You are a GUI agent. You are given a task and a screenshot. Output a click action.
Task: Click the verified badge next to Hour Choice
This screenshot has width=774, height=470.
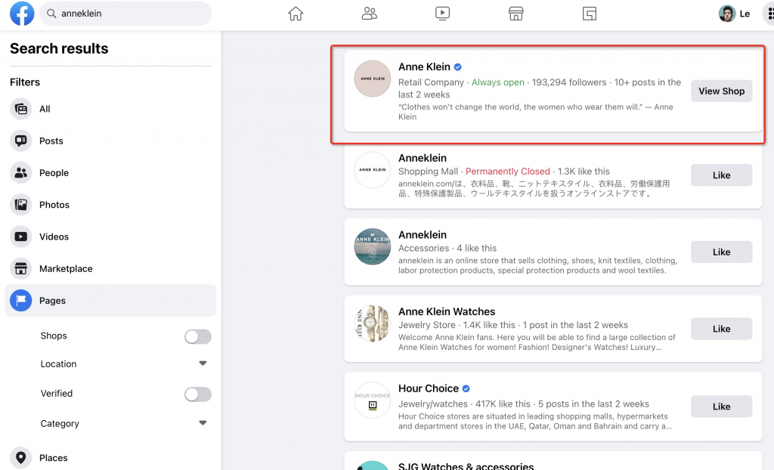point(466,388)
